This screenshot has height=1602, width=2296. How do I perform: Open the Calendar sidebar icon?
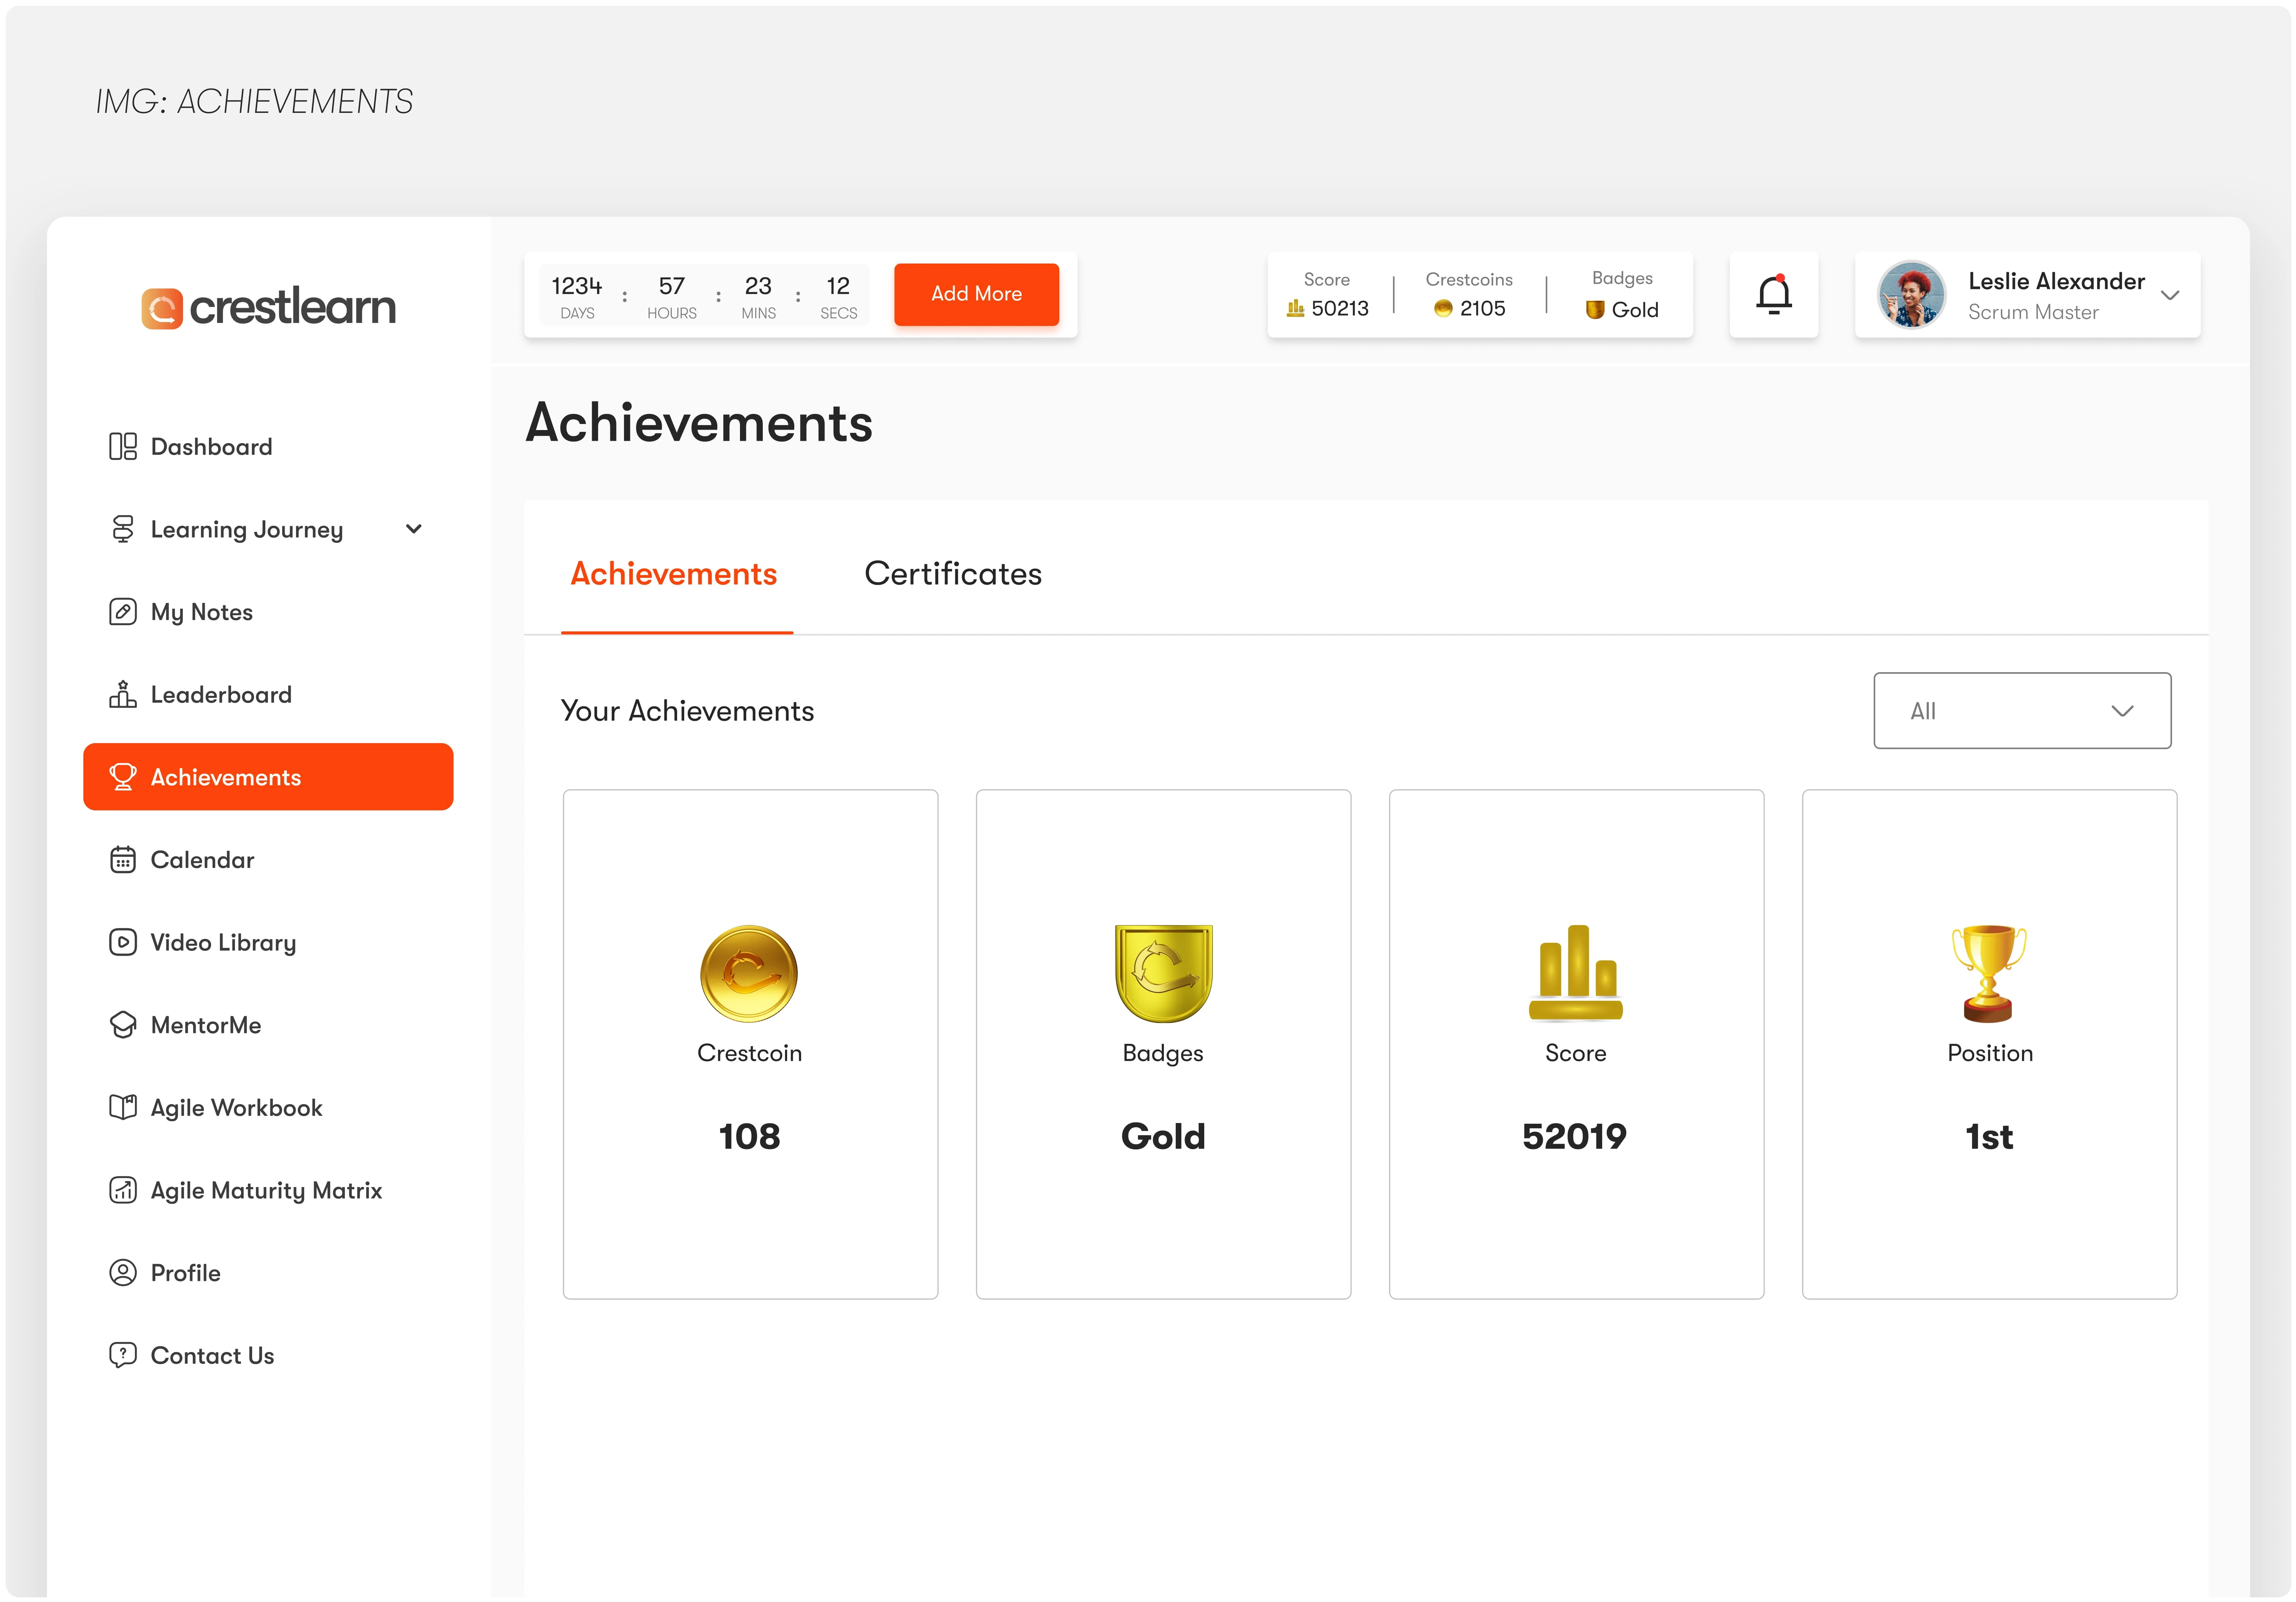[123, 860]
